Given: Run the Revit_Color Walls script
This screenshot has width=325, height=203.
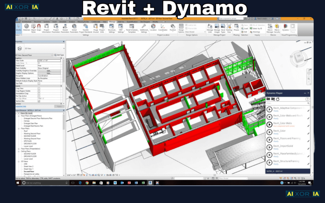Looking at the screenshot, I should tap(270, 124).
